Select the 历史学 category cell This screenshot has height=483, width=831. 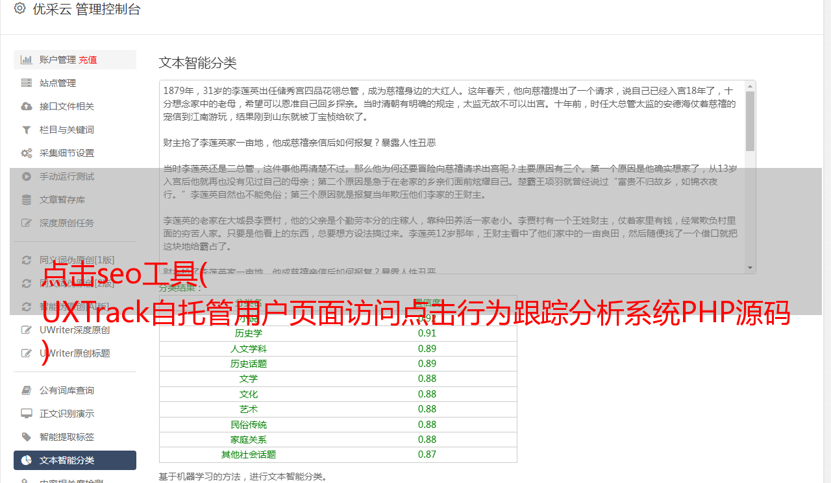249,333
